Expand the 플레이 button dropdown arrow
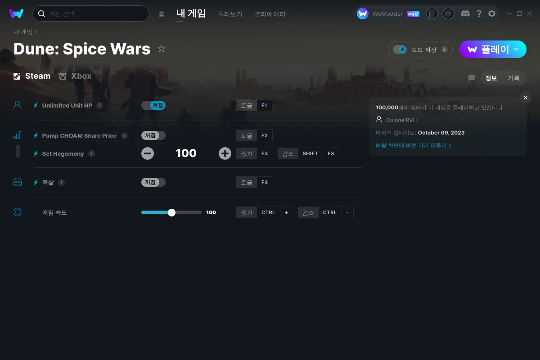Viewport: 540px width, 360px height. pos(516,49)
